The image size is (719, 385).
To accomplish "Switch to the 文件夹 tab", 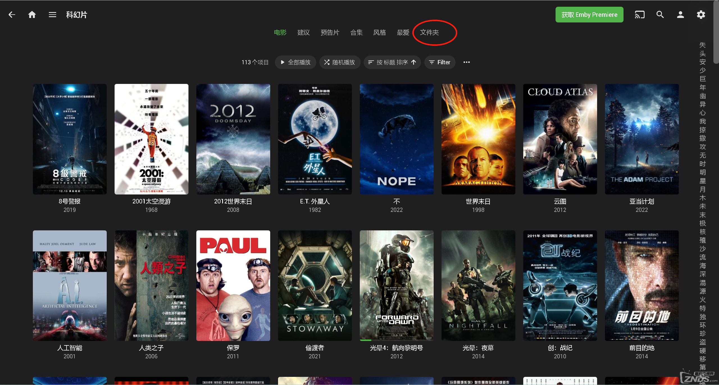I will (x=429, y=33).
